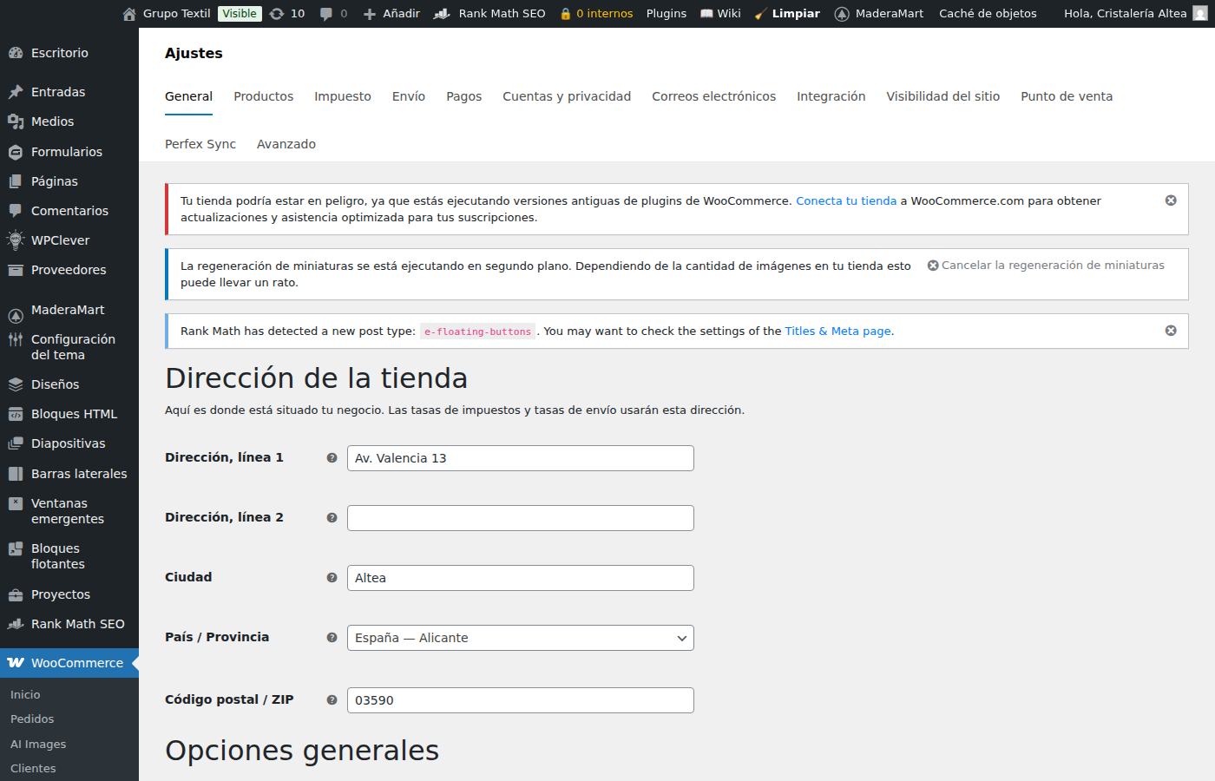The height and width of the screenshot is (781, 1215).
Task: Click into the Dirección, línea 2 field
Action: tap(520, 518)
